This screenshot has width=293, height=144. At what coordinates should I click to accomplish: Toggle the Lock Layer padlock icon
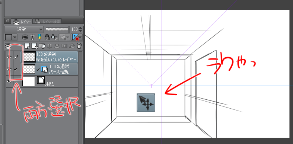(47, 37)
